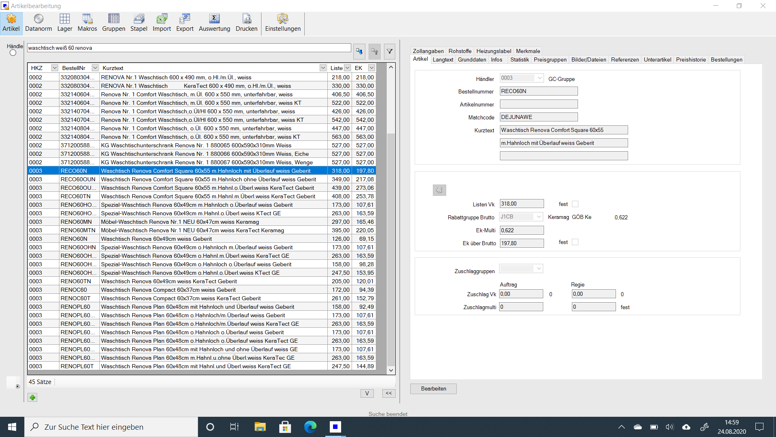Click the Makros toolbar icon

(87, 23)
